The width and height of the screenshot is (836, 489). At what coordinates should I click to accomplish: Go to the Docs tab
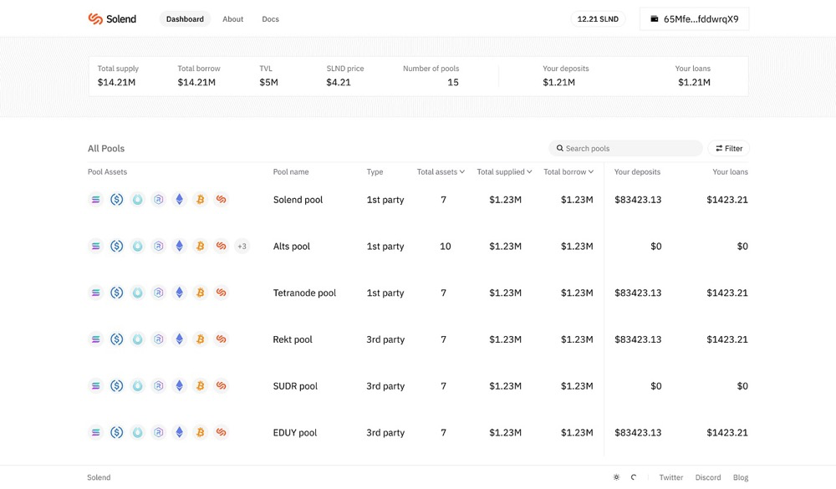click(x=270, y=19)
